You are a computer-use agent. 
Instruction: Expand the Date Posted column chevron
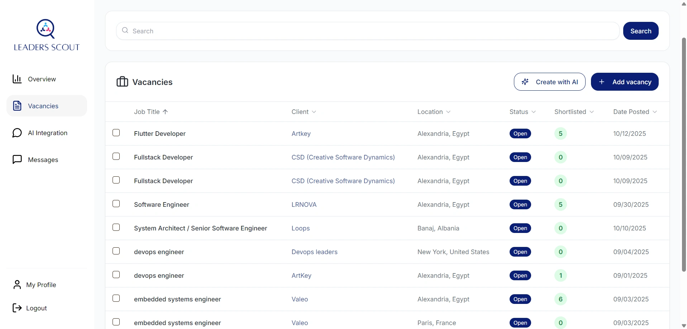click(x=655, y=112)
